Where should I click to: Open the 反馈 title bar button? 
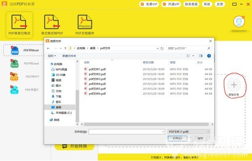220,4
